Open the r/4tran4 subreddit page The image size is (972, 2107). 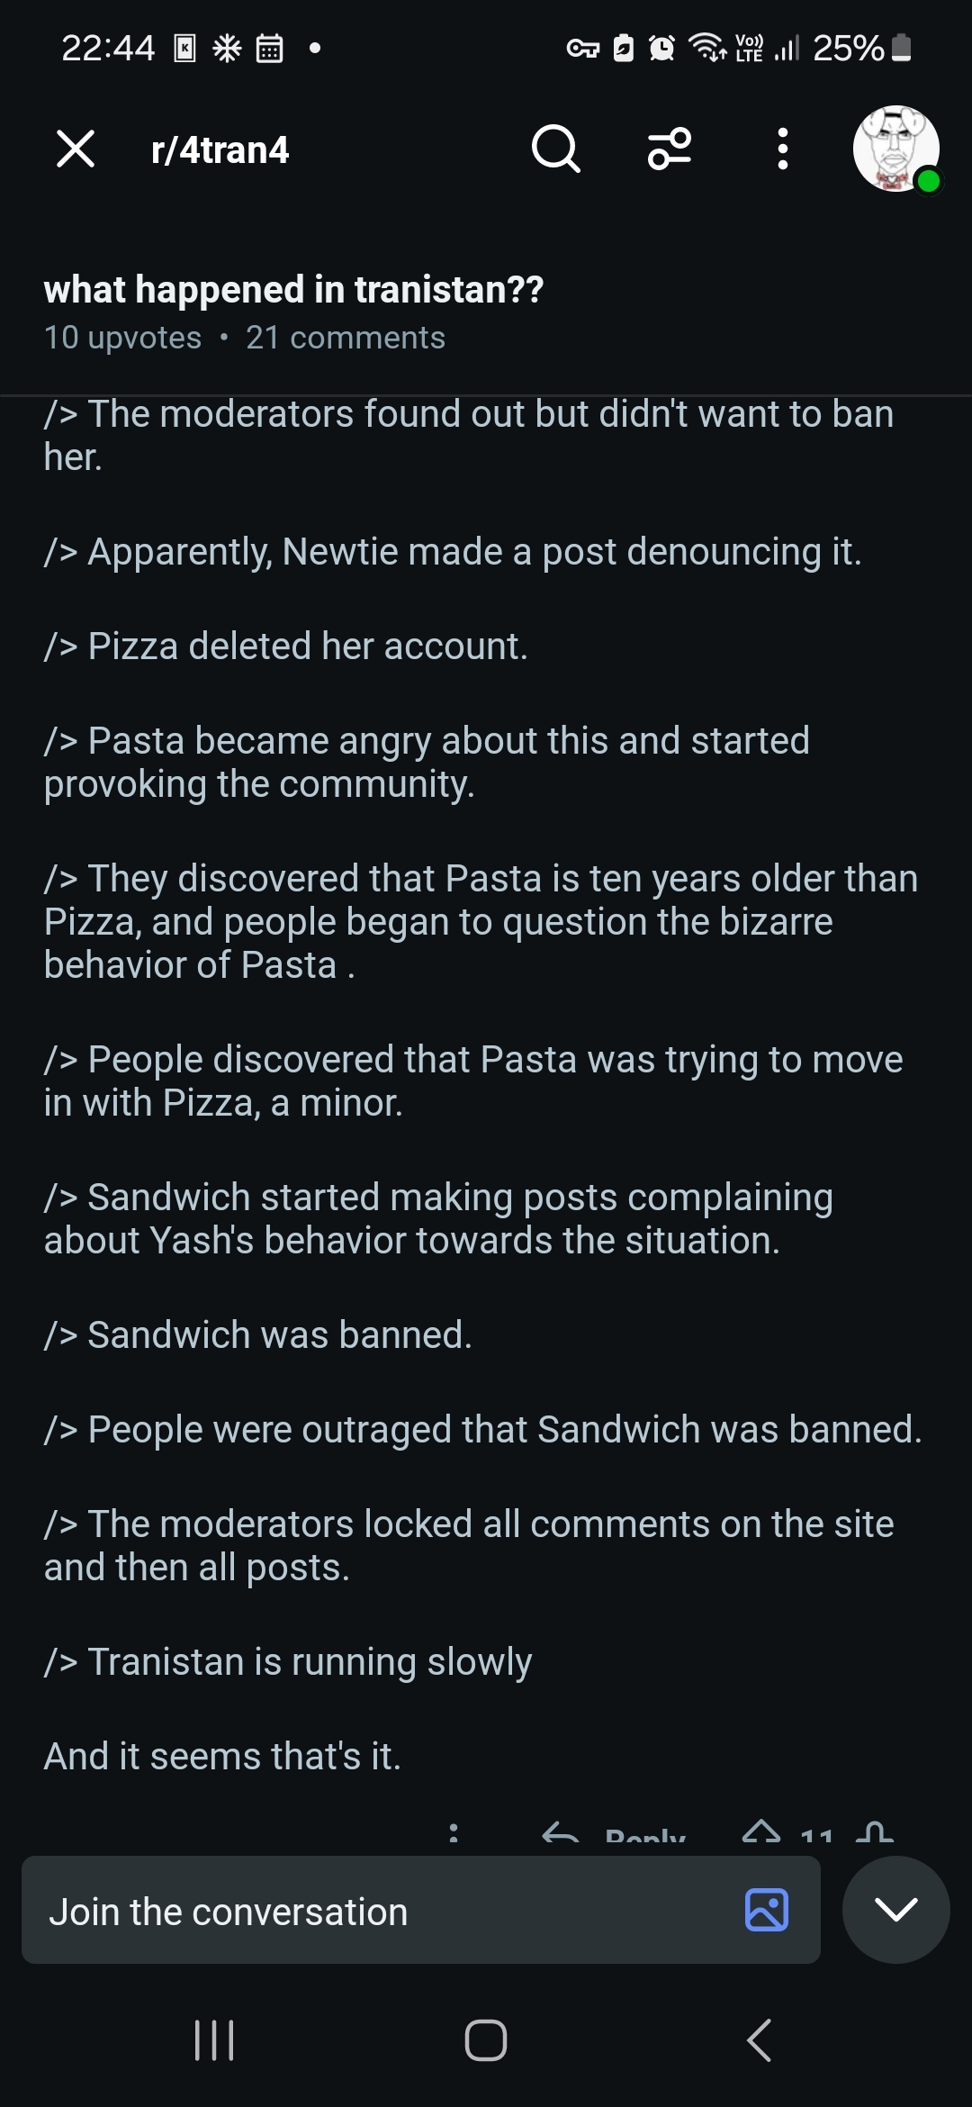[220, 150]
